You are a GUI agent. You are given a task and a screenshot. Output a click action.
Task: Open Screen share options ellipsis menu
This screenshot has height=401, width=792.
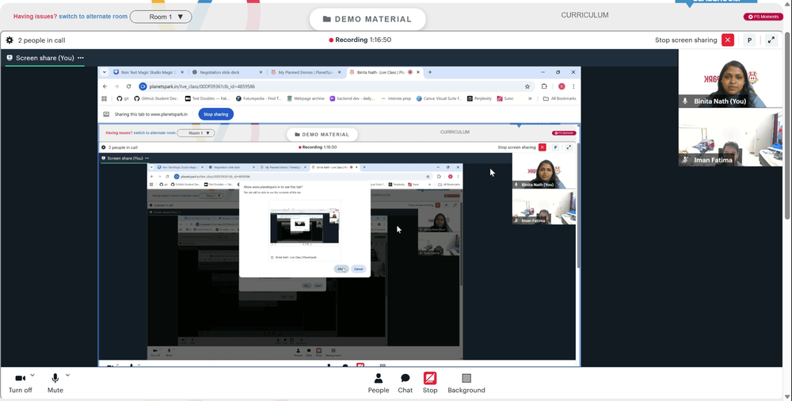click(x=80, y=58)
